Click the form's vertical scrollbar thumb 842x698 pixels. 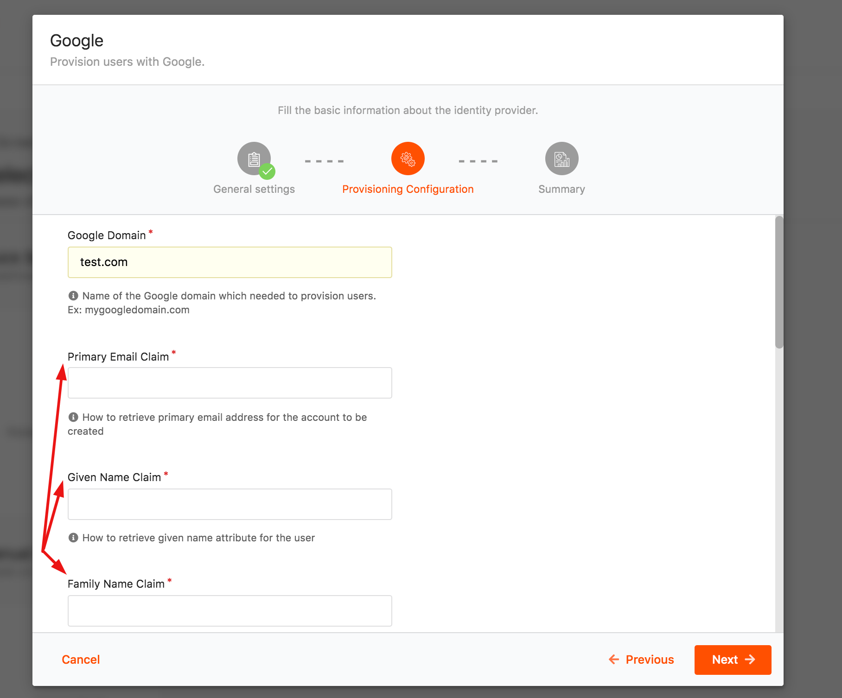pos(779,282)
